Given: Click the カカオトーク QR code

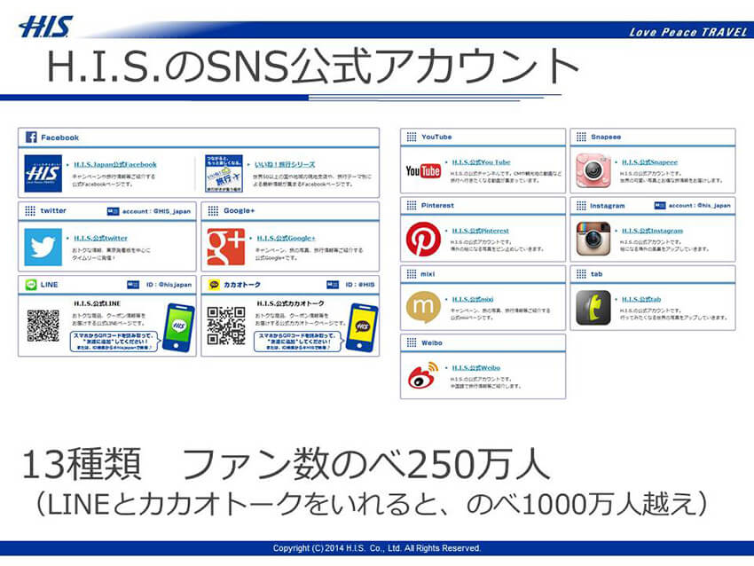Looking at the screenshot, I should click(226, 326).
